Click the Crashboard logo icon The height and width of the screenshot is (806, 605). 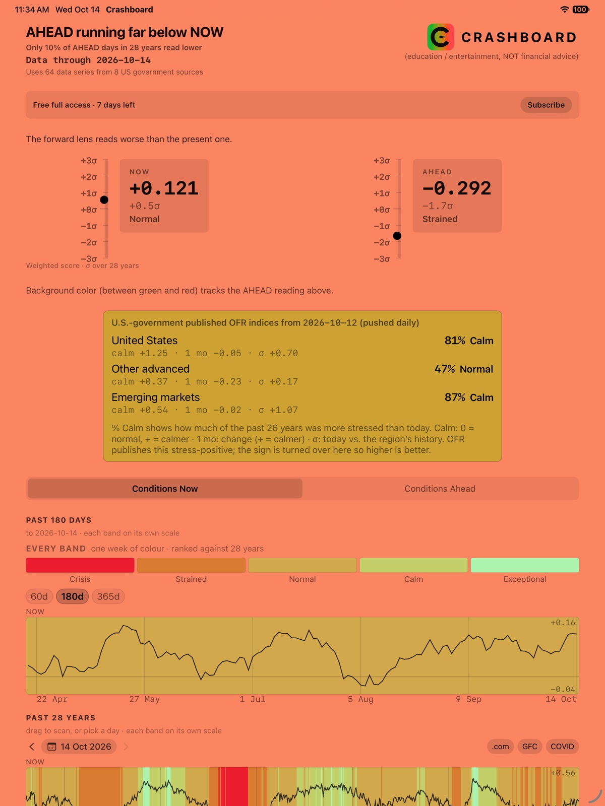point(441,37)
